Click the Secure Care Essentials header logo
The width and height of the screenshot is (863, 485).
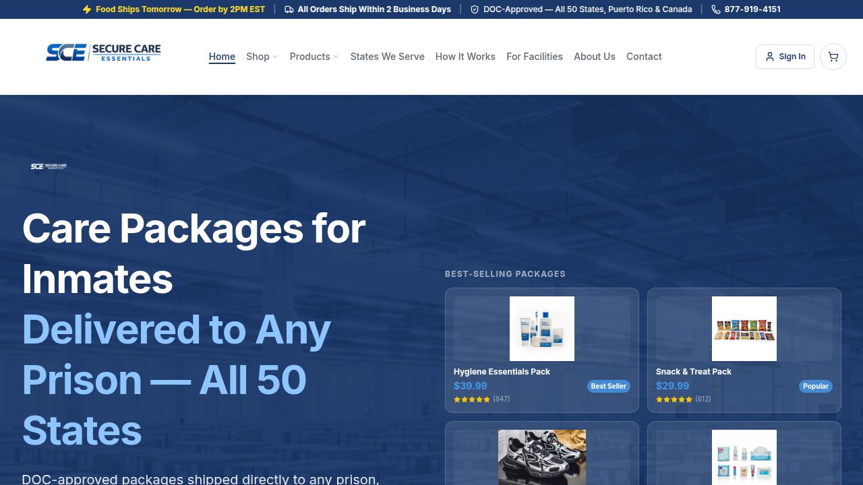tap(103, 53)
